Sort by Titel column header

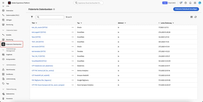point(34,23)
